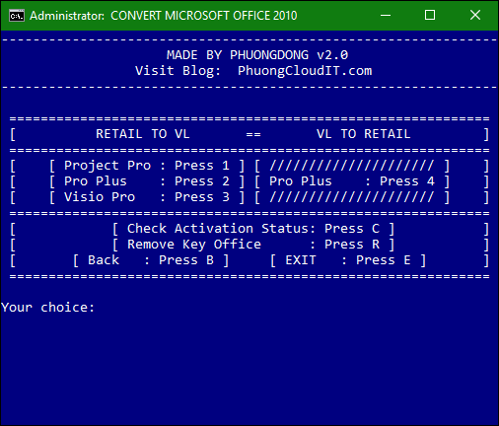Open the cmd icon system menu

tap(17, 16)
